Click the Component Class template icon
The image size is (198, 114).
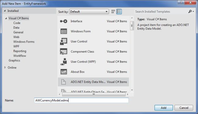tap(64, 51)
